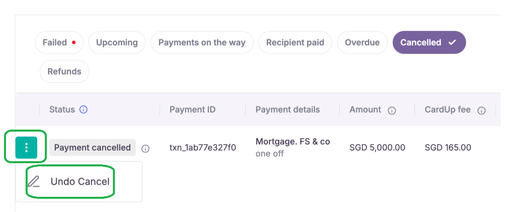
Task: Click the Status column info icon
Action: (x=83, y=110)
